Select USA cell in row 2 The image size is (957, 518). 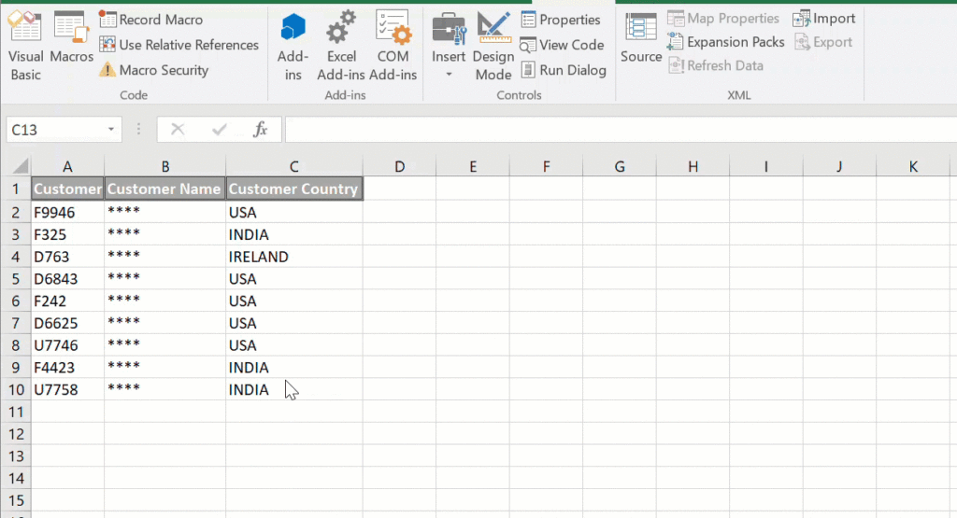click(294, 212)
